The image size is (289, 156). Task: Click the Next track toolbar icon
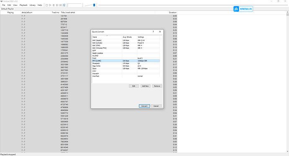[60, 5]
